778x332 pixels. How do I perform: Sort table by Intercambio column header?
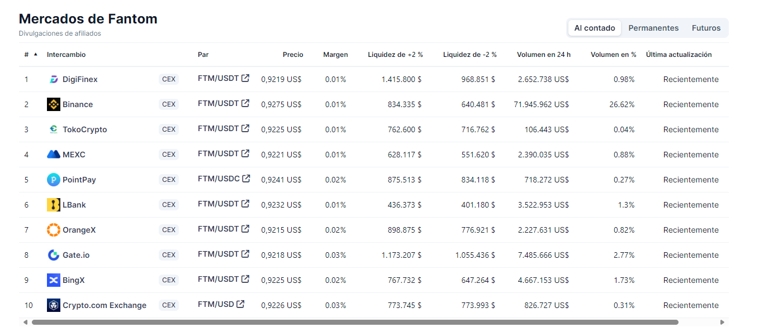(x=67, y=55)
